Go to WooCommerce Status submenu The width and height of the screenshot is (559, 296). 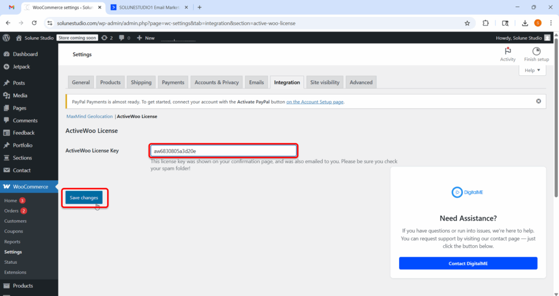pyautogui.click(x=11, y=262)
